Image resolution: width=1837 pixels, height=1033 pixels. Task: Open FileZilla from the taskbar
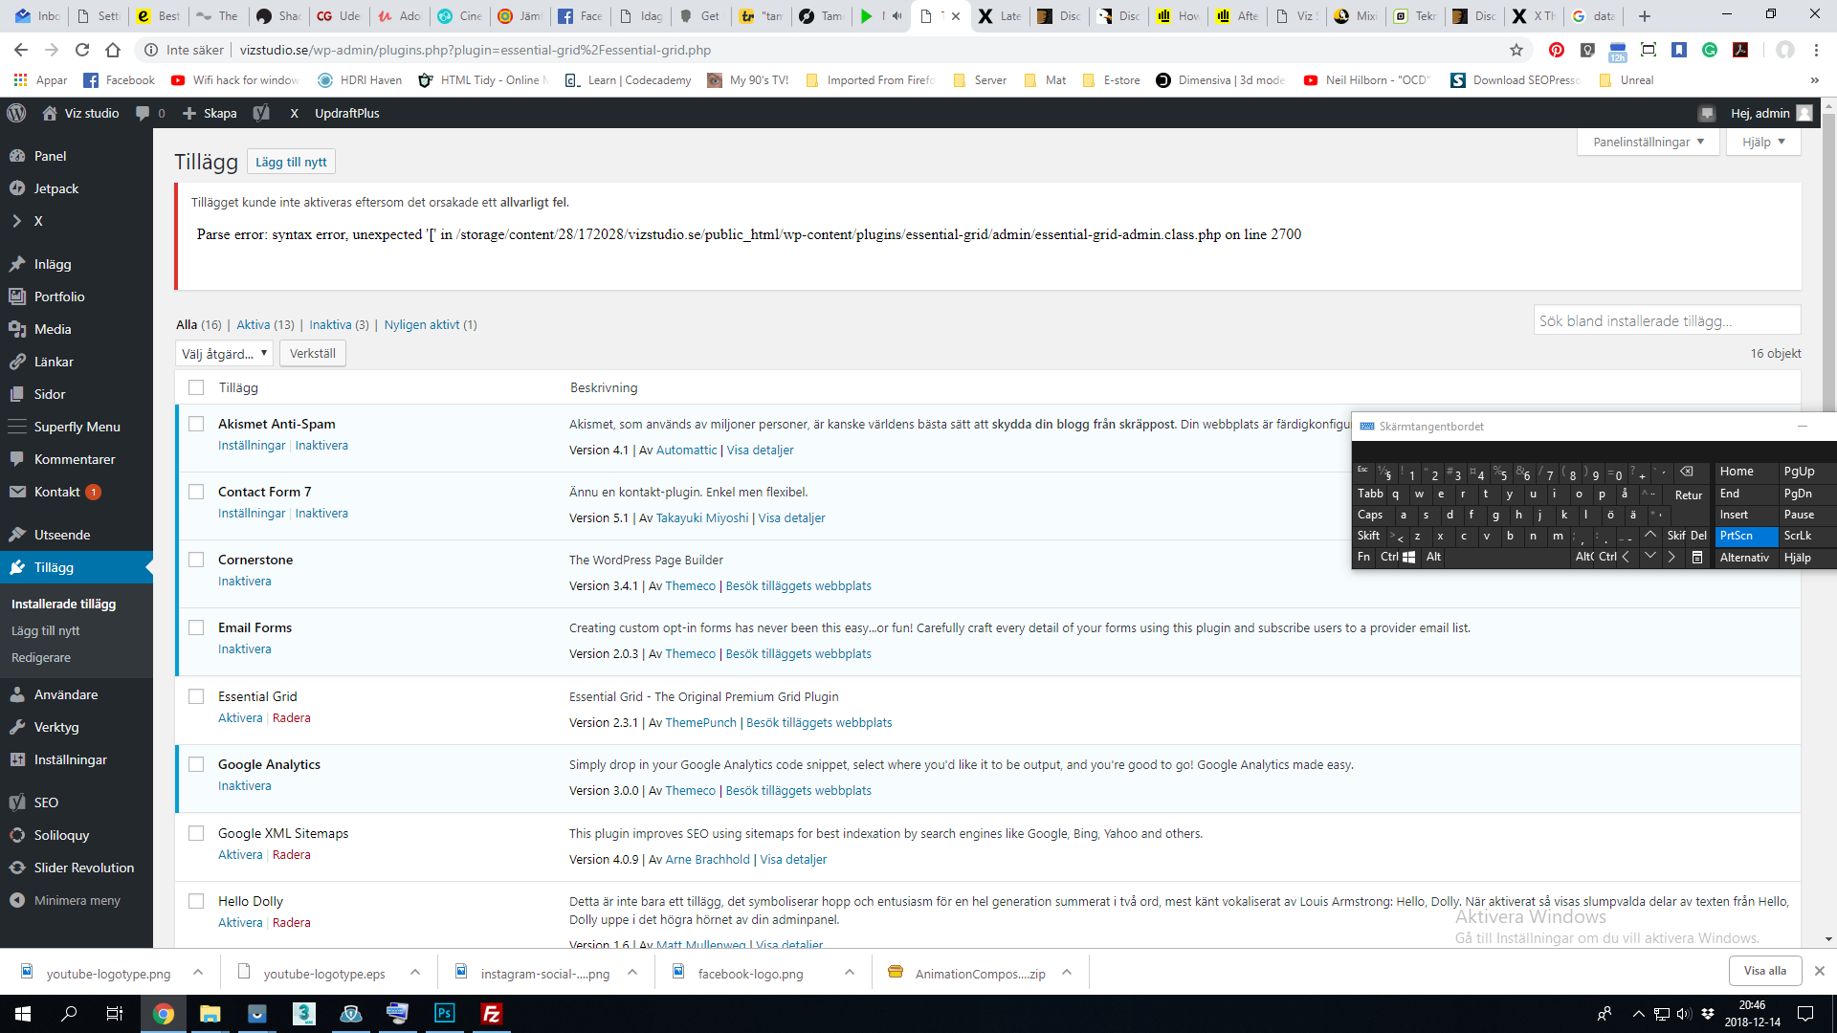(x=492, y=1014)
